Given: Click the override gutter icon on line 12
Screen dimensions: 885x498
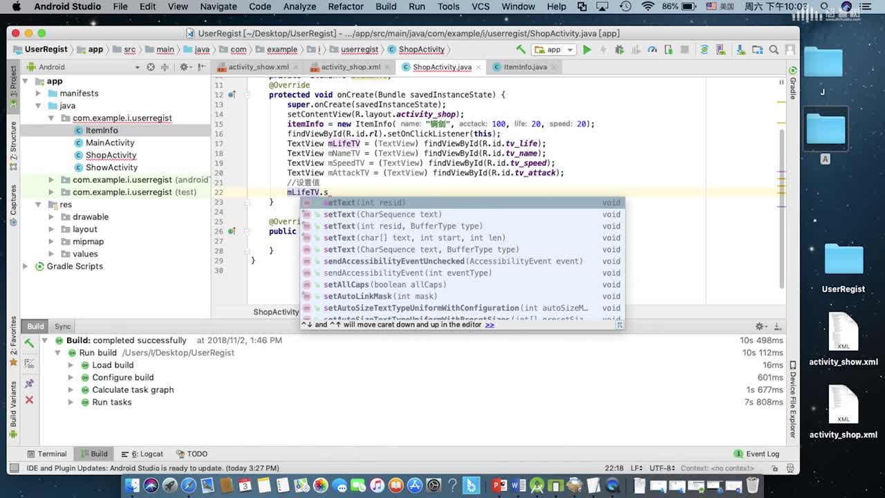Looking at the screenshot, I should 232,95.
